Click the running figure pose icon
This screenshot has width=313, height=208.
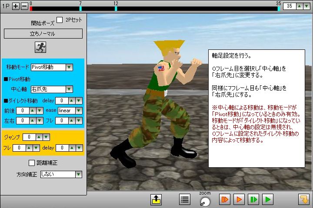click(x=40, y=47)
